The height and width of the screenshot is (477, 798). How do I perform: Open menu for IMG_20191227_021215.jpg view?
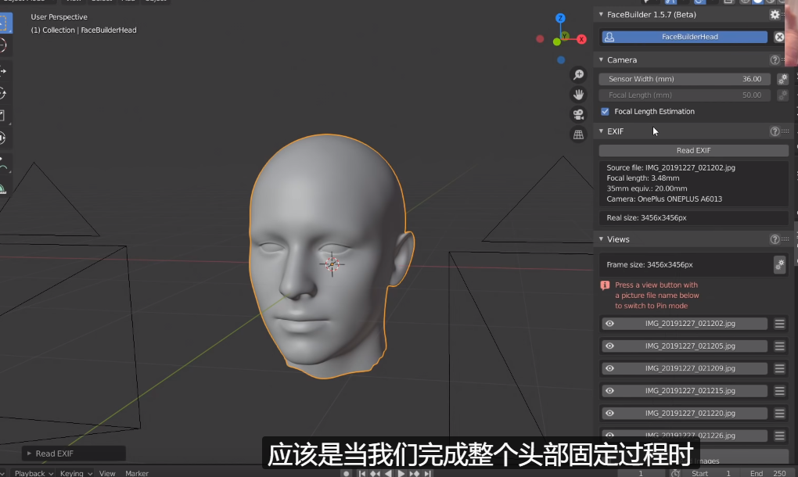click(780, 390)
